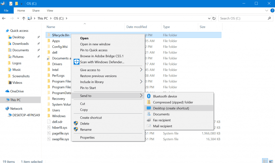Choose Cut from context menu
The width and height of the screenshot is (275, 163).
(83, 104)
